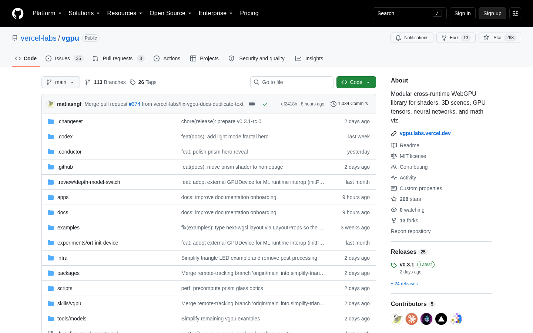This screenshot has height=333, width=533.
Task: Open the + 24 releases link
Action: [404, 284]
